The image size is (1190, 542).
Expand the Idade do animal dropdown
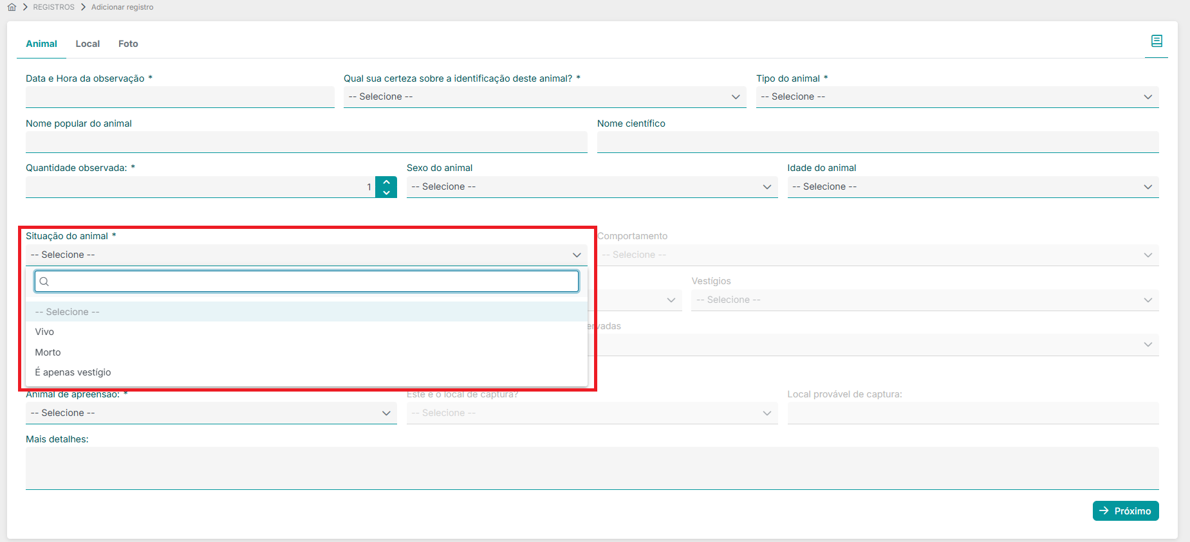point(972,186)
